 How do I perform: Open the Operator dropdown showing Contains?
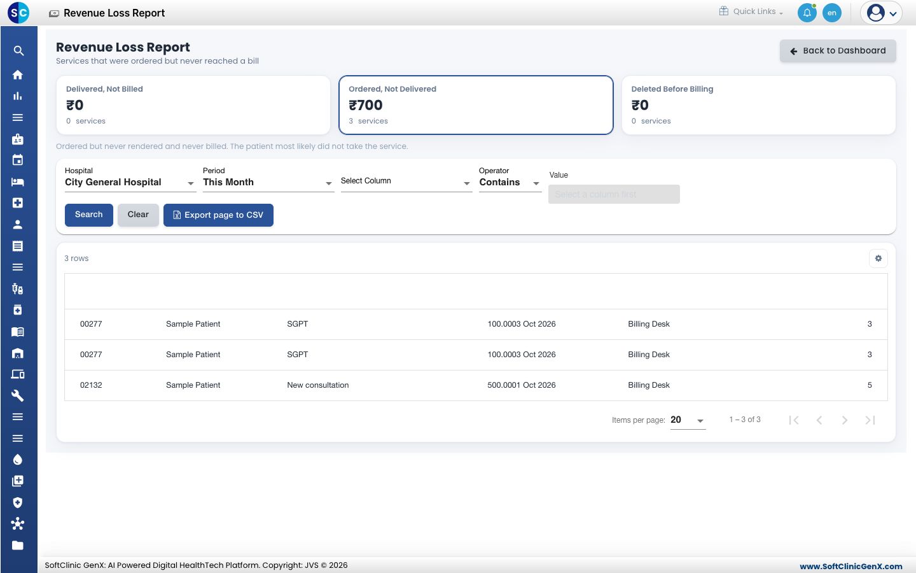(x=510, y=179)
